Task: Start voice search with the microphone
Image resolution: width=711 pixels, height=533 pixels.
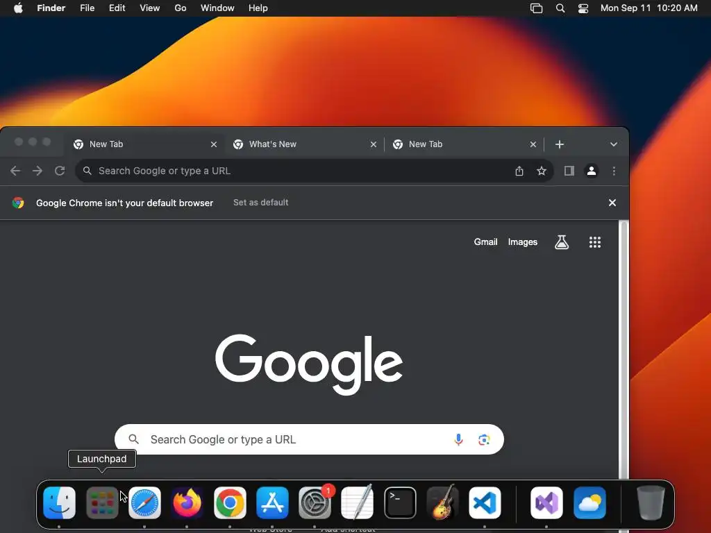Action: [458, 439]
